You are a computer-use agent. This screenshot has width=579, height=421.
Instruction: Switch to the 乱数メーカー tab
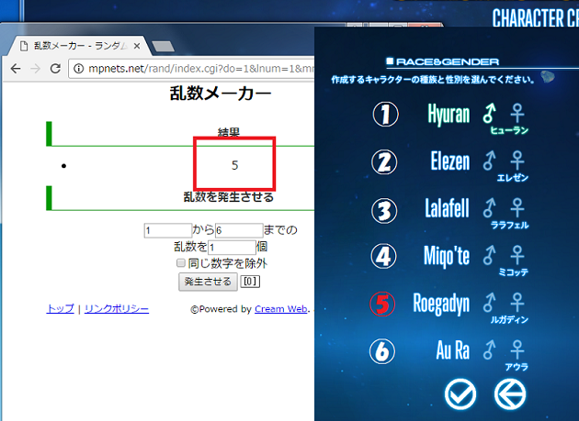click(79, 46)
